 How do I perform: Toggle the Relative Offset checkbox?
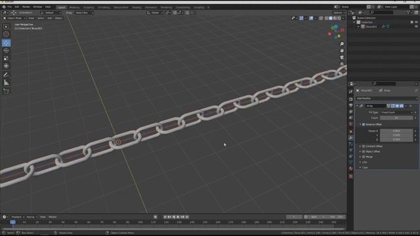tap(364, 125)
